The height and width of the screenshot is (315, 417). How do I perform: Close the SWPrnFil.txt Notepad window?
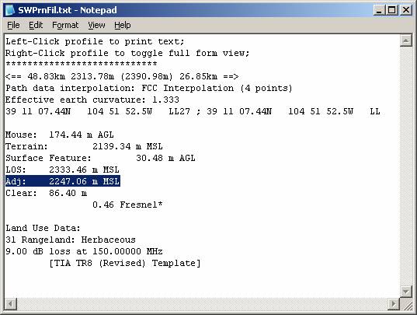click(405, 10)
